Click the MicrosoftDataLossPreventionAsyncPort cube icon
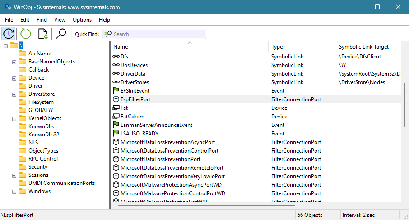Image resolution: width=409 pixels, height=220 pixels. point(116,142)
